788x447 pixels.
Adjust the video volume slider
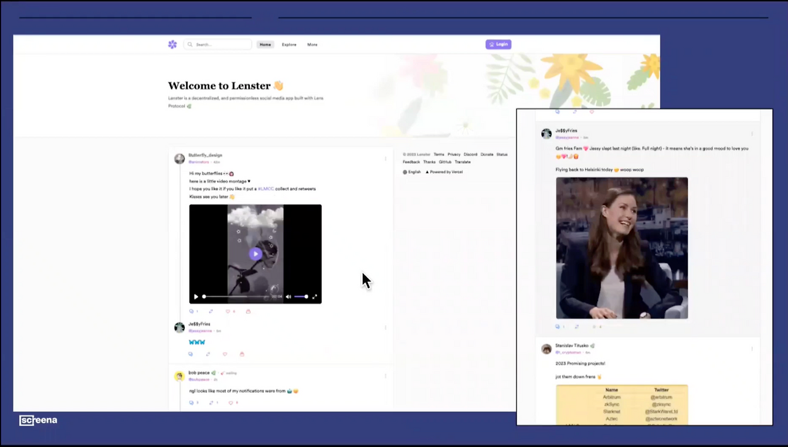300,297
